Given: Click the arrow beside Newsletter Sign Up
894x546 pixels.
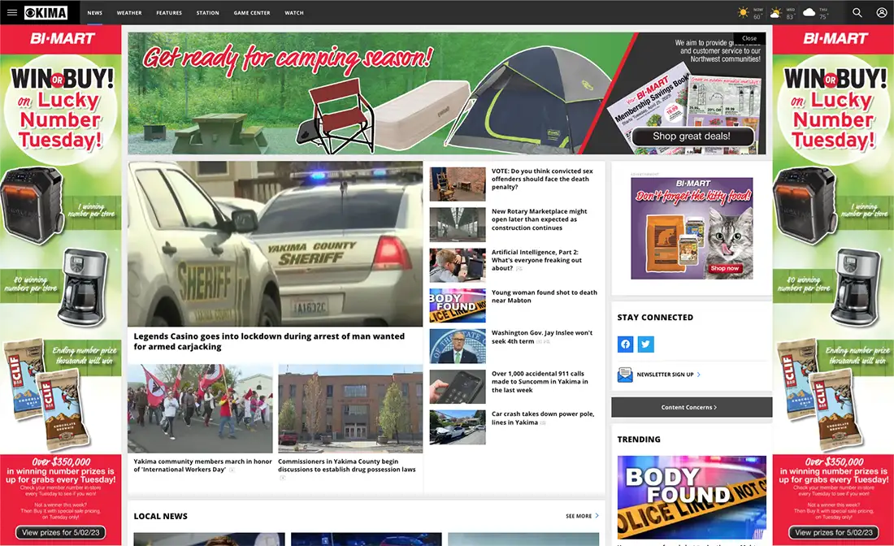Looking at the screenshot, I should (698, 375).
